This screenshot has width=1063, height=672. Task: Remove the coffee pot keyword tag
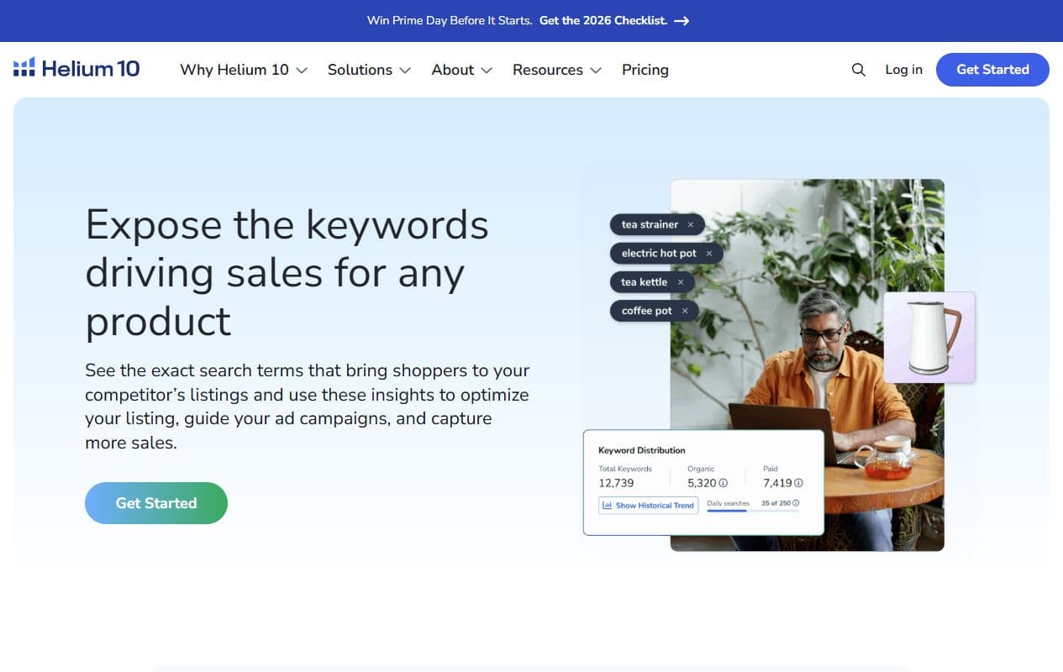pyautogui.click(x=685, y=311)
